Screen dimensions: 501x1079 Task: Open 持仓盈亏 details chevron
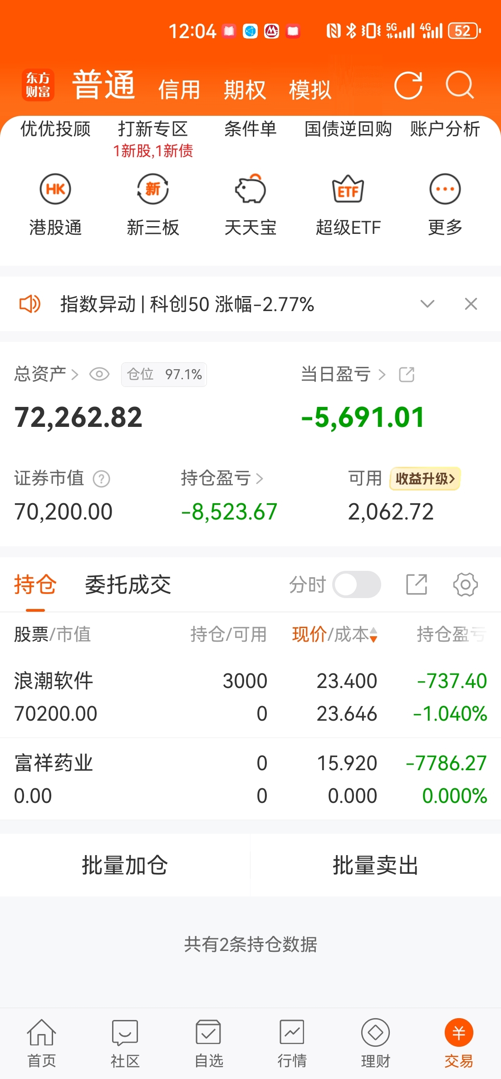coord(260,479)
